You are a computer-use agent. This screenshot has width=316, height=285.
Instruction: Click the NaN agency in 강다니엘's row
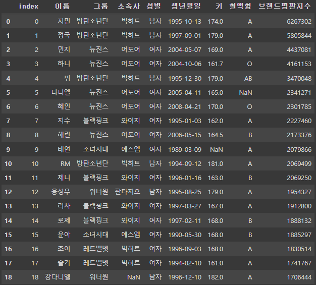click(133, 277)
